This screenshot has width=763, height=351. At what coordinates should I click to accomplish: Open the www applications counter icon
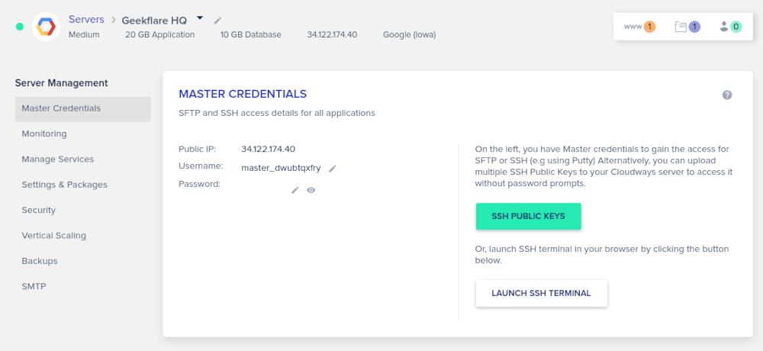point(639,27)
